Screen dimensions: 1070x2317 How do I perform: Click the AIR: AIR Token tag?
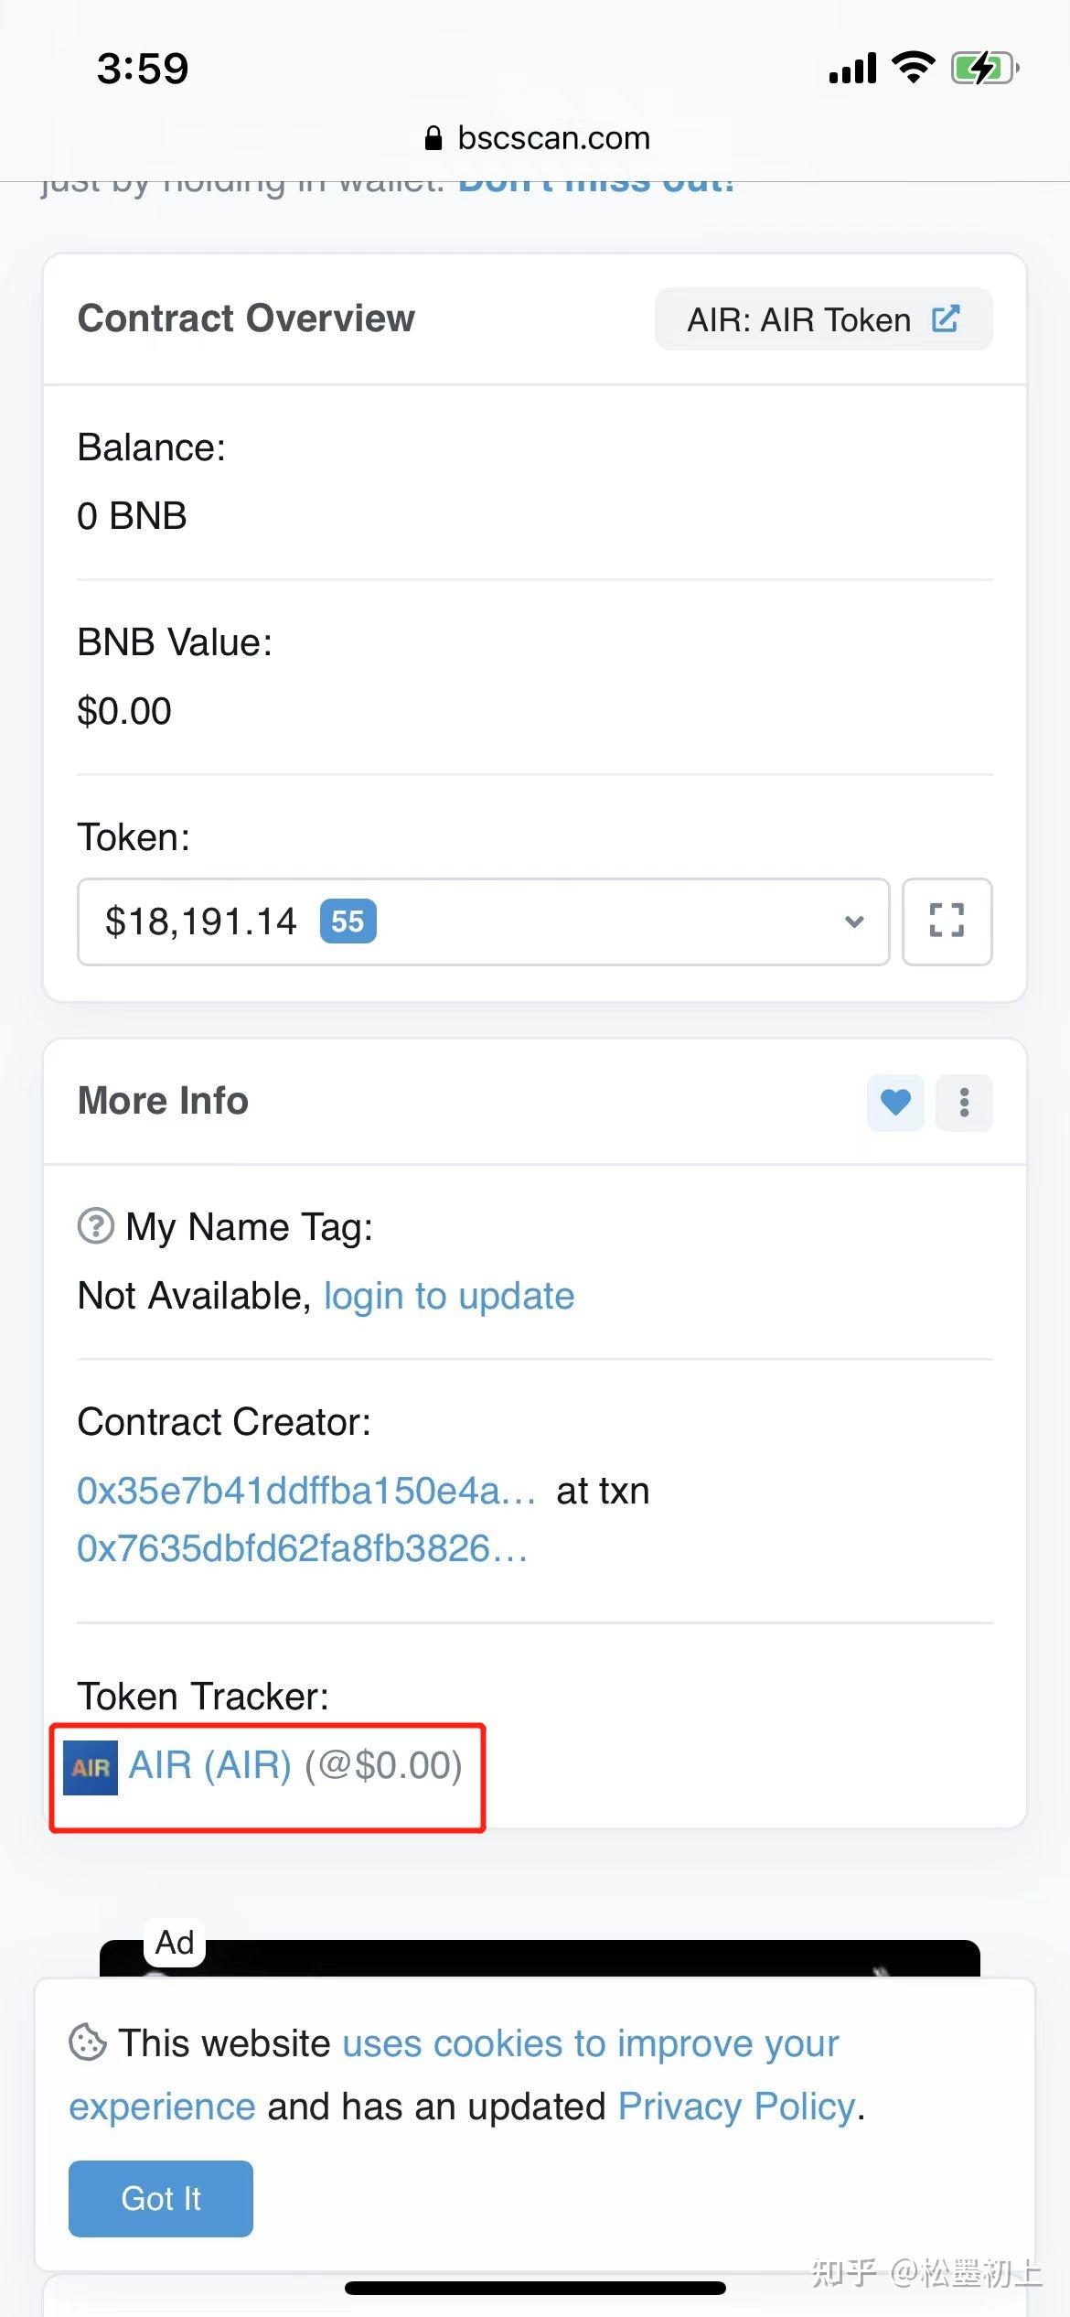tap(798, 320)
